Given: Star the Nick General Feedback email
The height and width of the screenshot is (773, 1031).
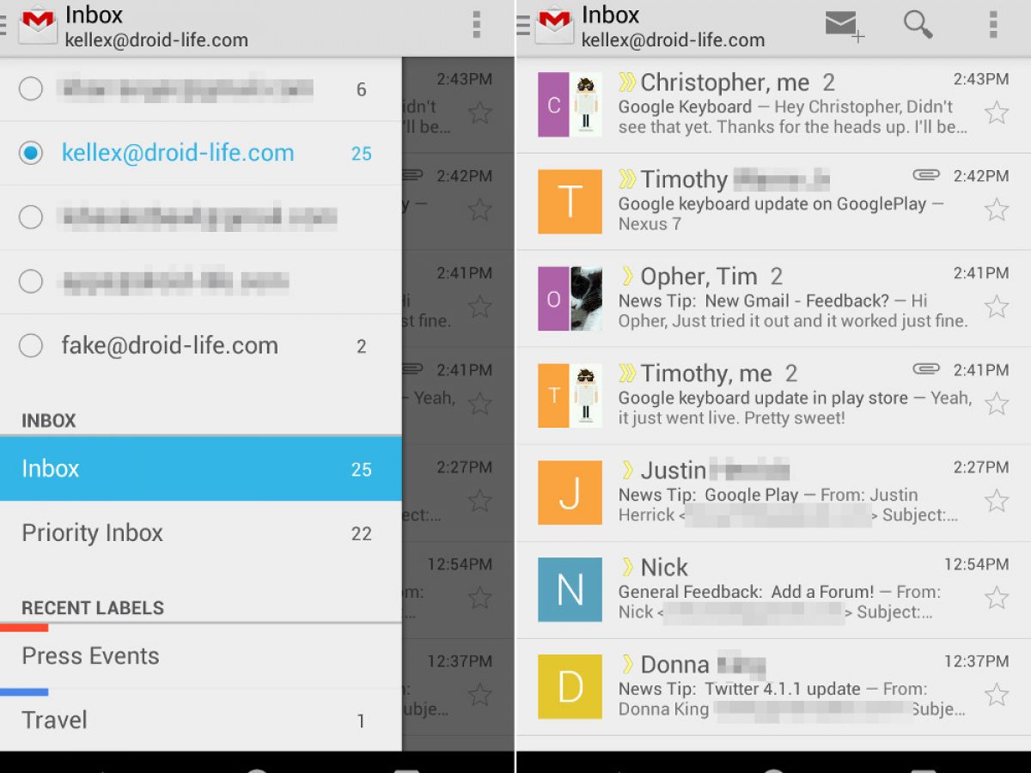Looking at the screenshot, I should 997,598.
